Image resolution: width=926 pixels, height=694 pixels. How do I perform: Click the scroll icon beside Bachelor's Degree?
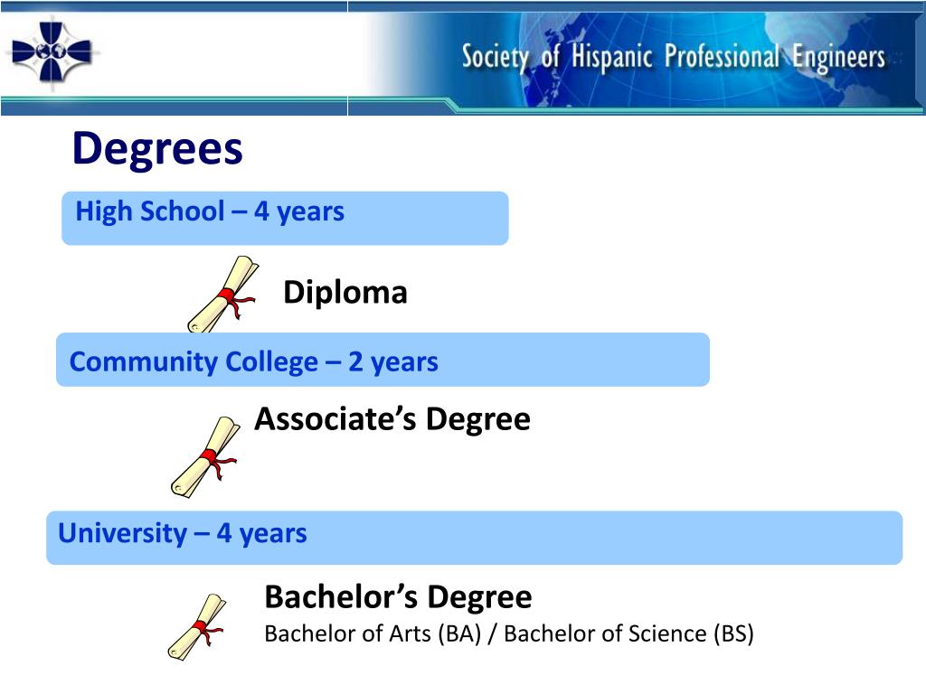pos(196,627)
